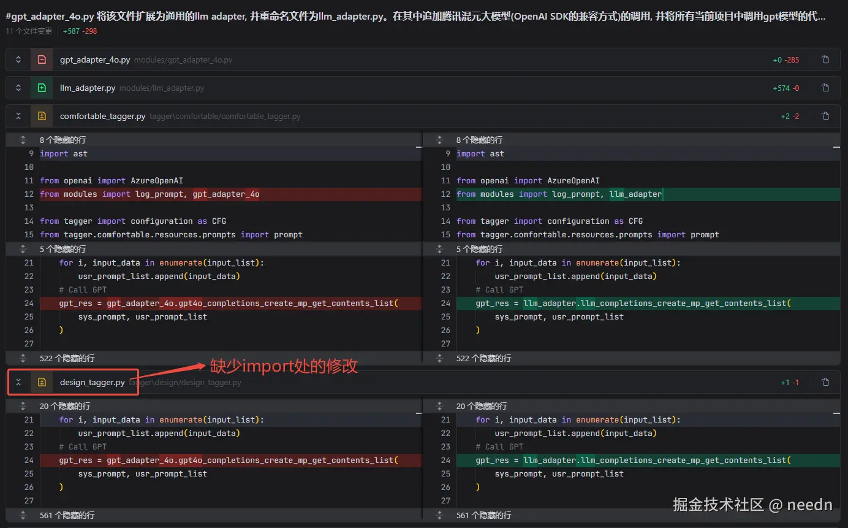Click the deleted-file icon for gpt_adapter_4o.py
Image resolution: width=848 pixels, height=528 pixels.
[x=42, y=60]
